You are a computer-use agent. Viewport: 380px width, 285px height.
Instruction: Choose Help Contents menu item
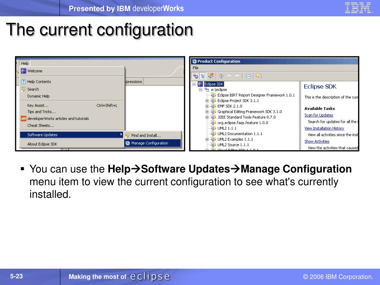click(72, 82)
